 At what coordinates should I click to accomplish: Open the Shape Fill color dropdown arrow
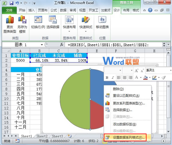[150, 78]
